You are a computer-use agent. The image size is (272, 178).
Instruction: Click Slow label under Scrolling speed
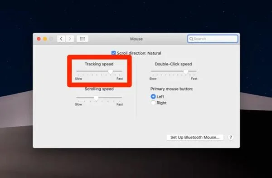[78, 104]
